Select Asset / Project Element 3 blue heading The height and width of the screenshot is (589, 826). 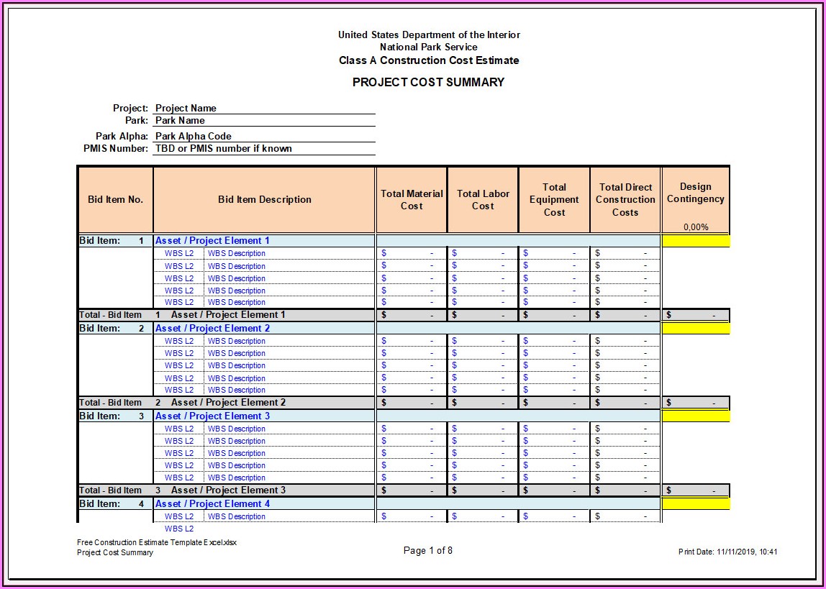[212, 416]
